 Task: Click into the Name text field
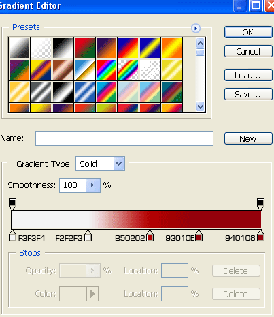124,138
